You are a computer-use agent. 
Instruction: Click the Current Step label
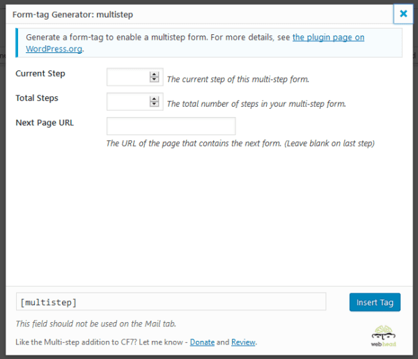tap(40, 74)
